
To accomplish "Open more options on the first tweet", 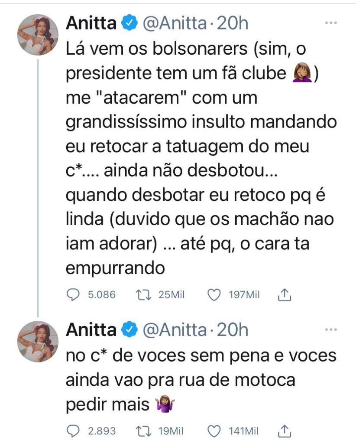I will tap(330, 23).
